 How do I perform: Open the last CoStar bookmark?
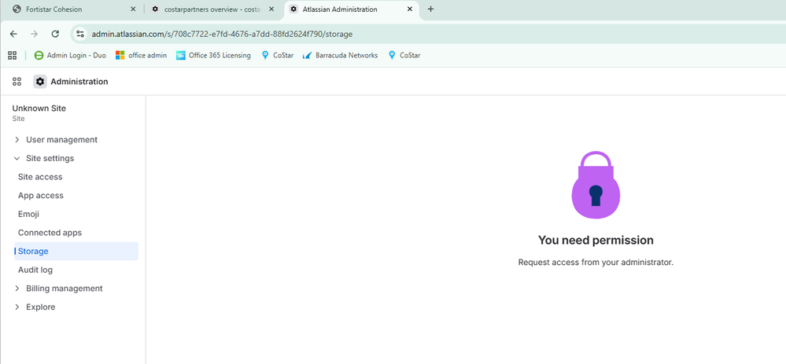(x=404, y=56)
